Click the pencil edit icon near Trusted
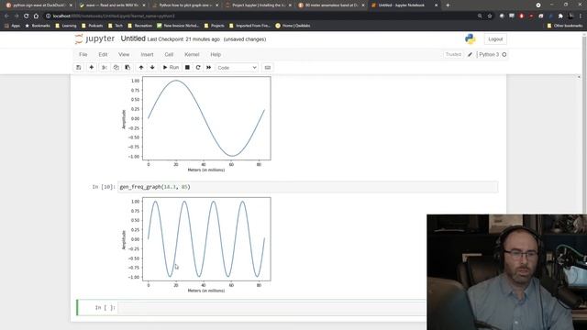This screenshot has height=330, width=587. tap(471, 55)
